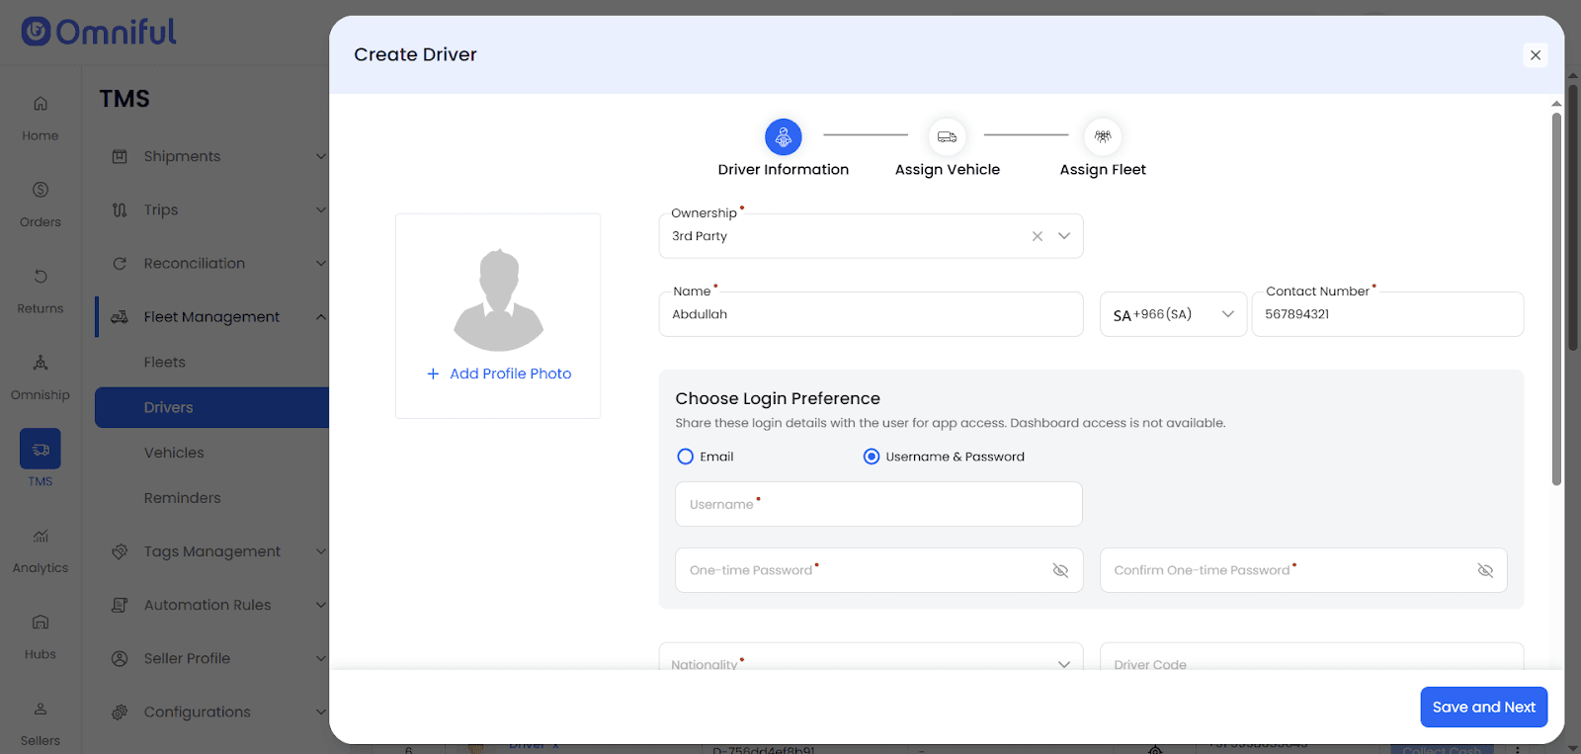Click the Save and Next button
The height and width of the screenshot is (754, 1581).
(x=1483, y=707)
